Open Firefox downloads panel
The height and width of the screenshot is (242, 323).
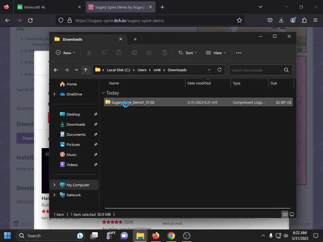281,20
